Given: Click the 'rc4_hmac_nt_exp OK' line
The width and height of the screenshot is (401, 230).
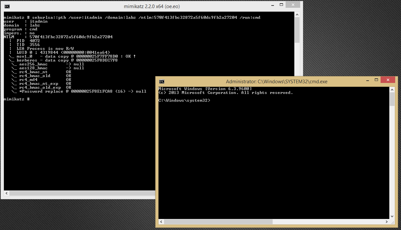Looking at the screenshot, I should [41, 84].
